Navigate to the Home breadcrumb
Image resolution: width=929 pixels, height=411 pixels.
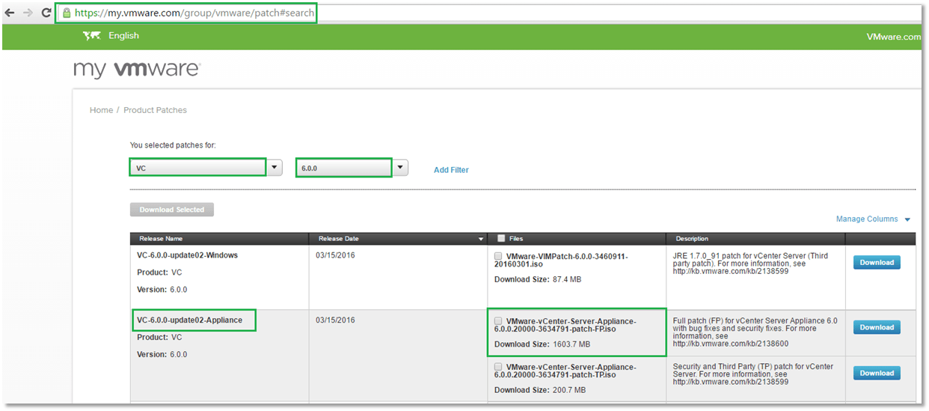click(x=101, y=110)
